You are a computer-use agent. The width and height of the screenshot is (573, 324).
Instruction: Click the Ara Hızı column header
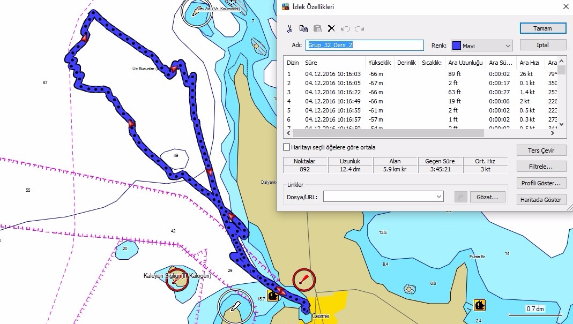pos(530,63)
